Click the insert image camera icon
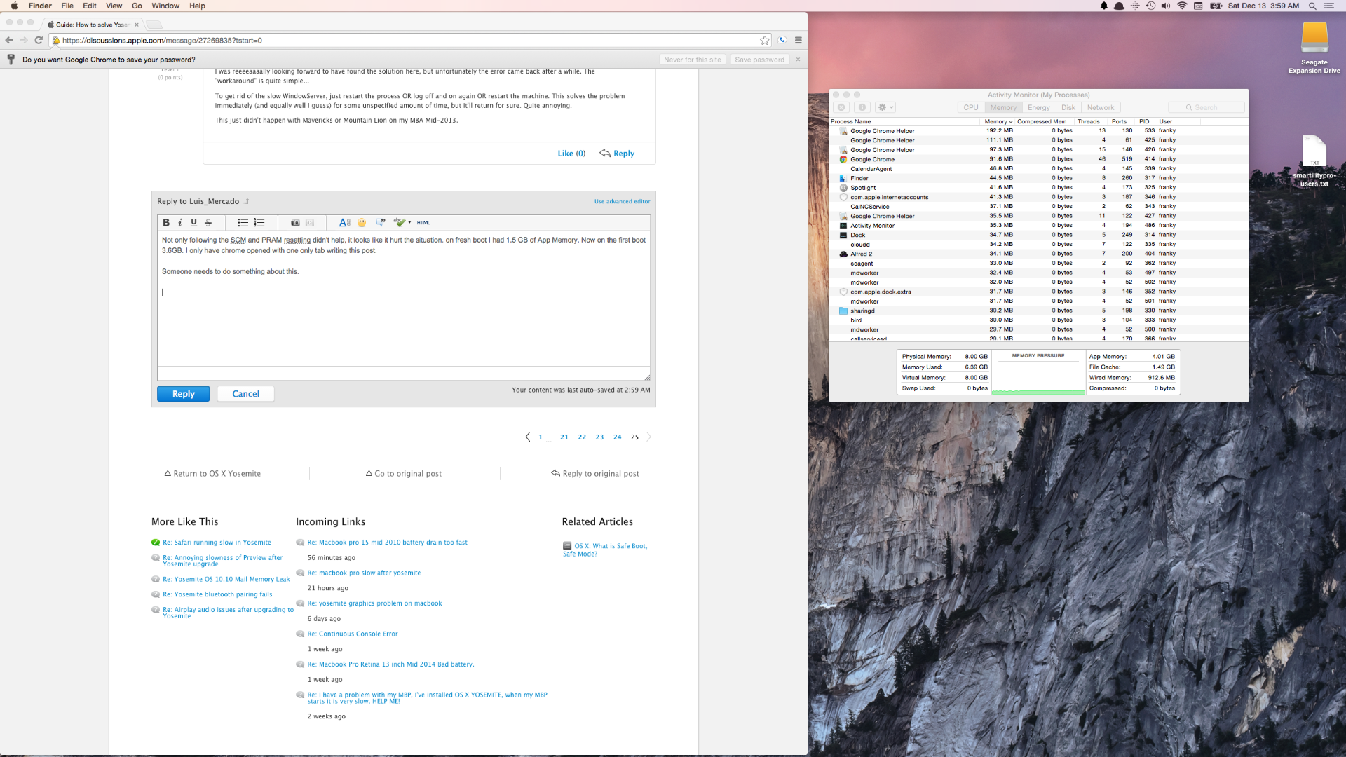Image resolution: width=1346 pixels, height=757 pixels. 295,223
